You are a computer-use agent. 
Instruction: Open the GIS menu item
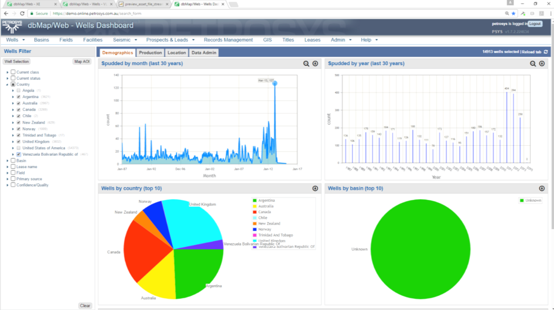point(267,40)
